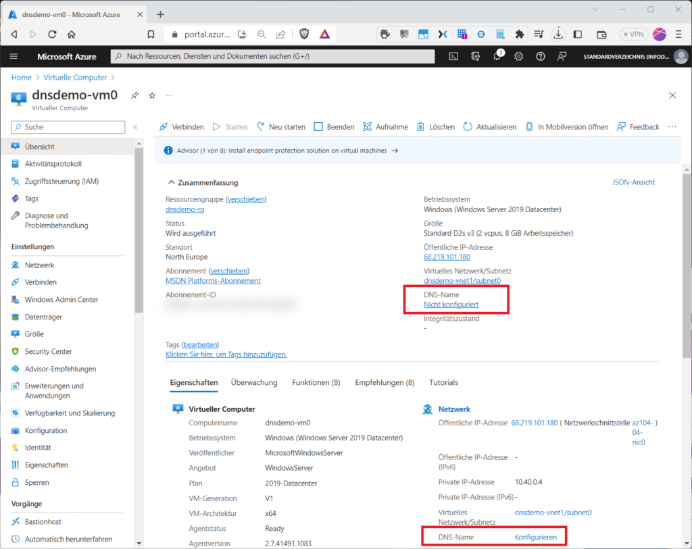Reload the page with browser refresh button

[52, 34]
